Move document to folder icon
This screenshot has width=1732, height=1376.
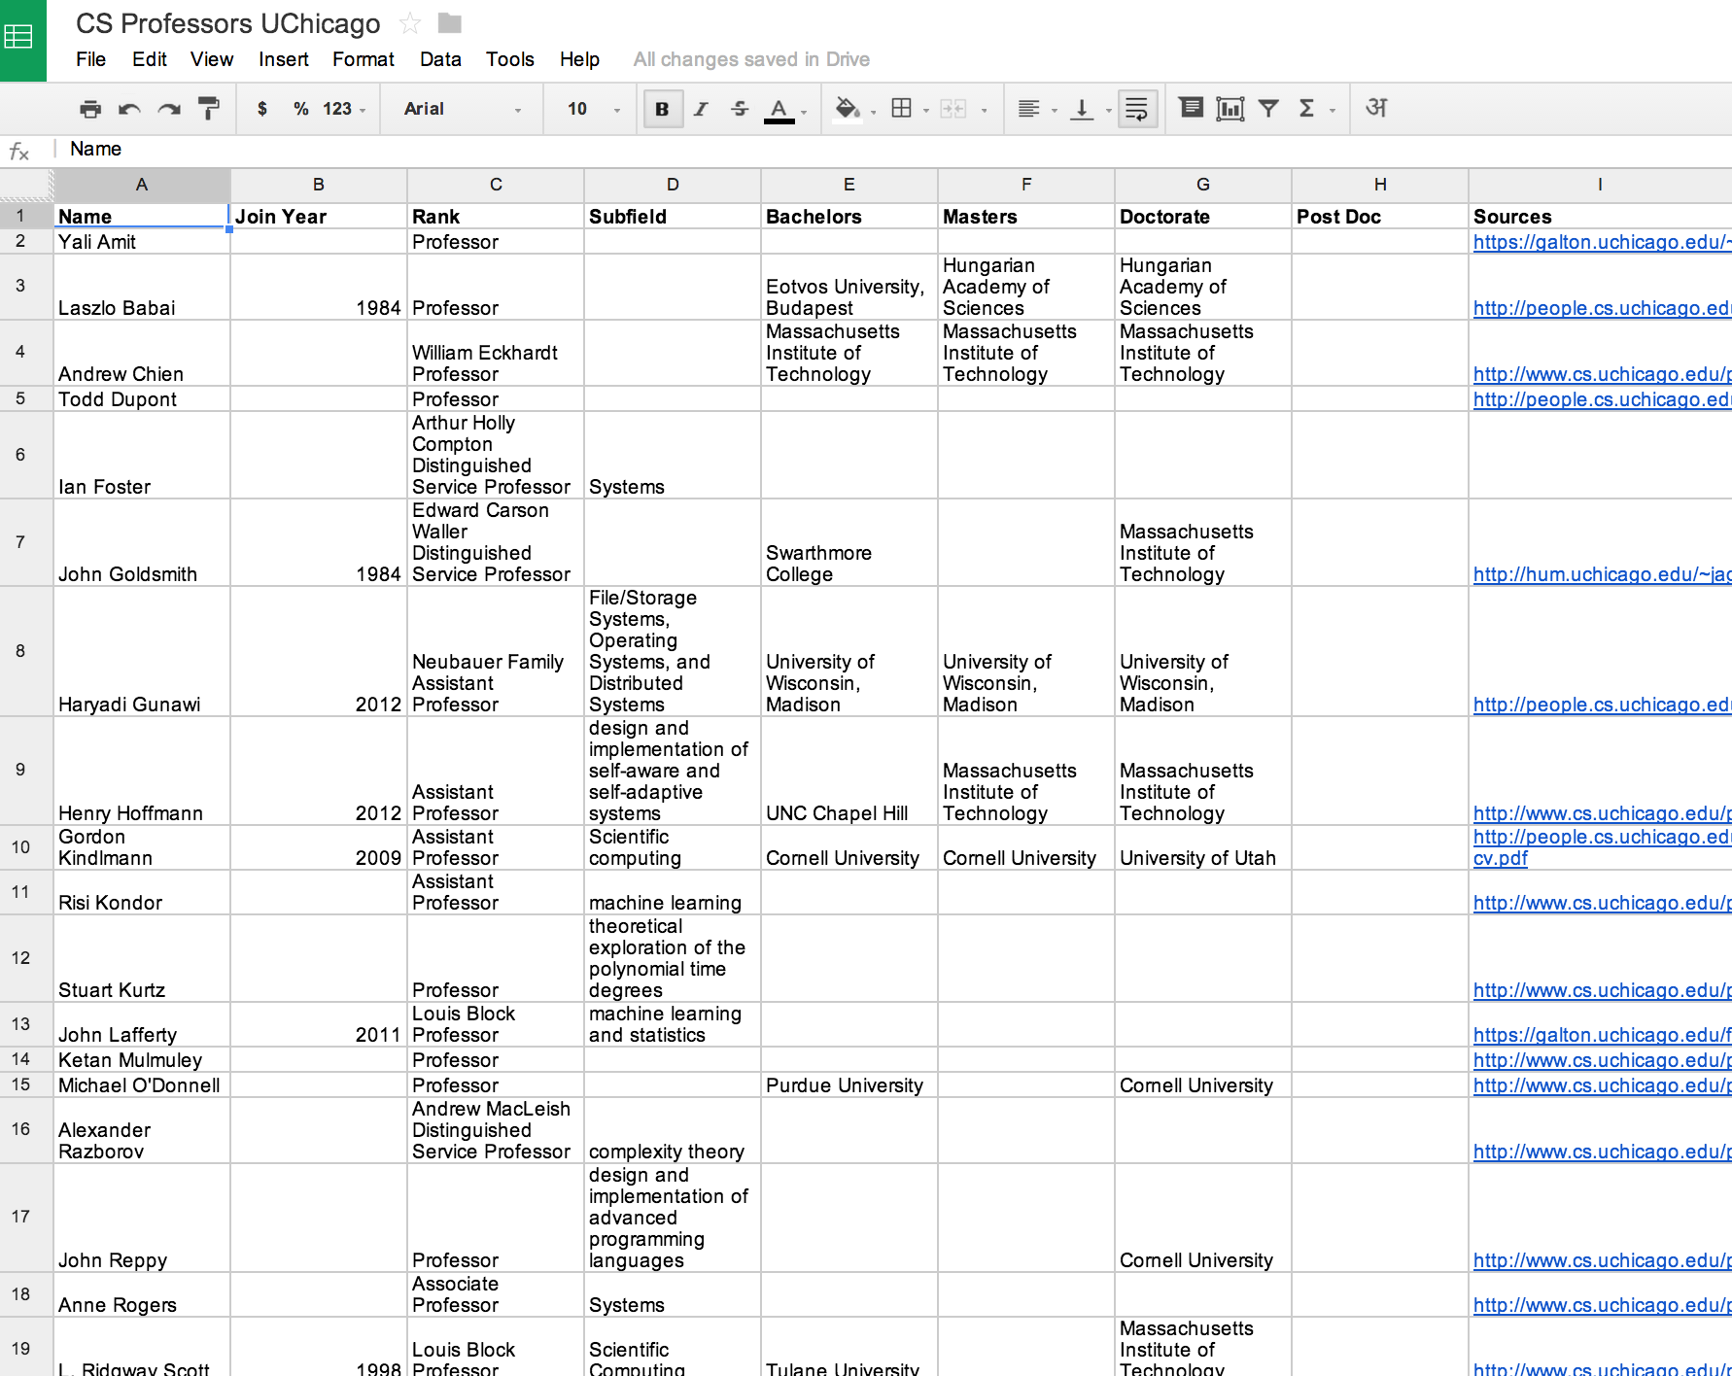[x=449, y=22]
